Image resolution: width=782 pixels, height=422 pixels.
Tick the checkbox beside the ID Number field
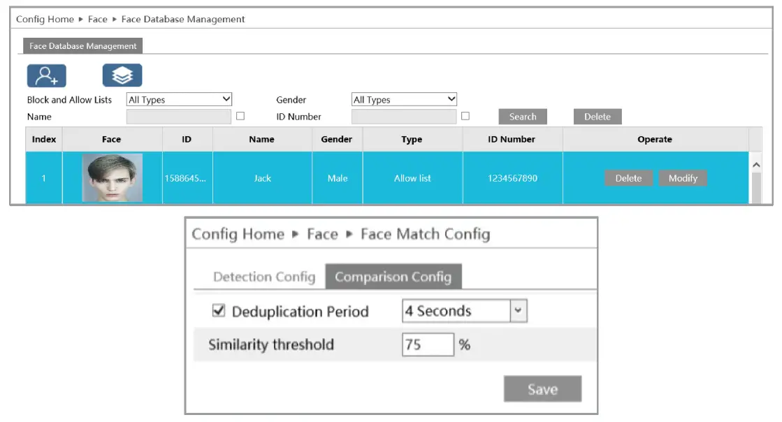pyautogui.click(x=465, y=116)
